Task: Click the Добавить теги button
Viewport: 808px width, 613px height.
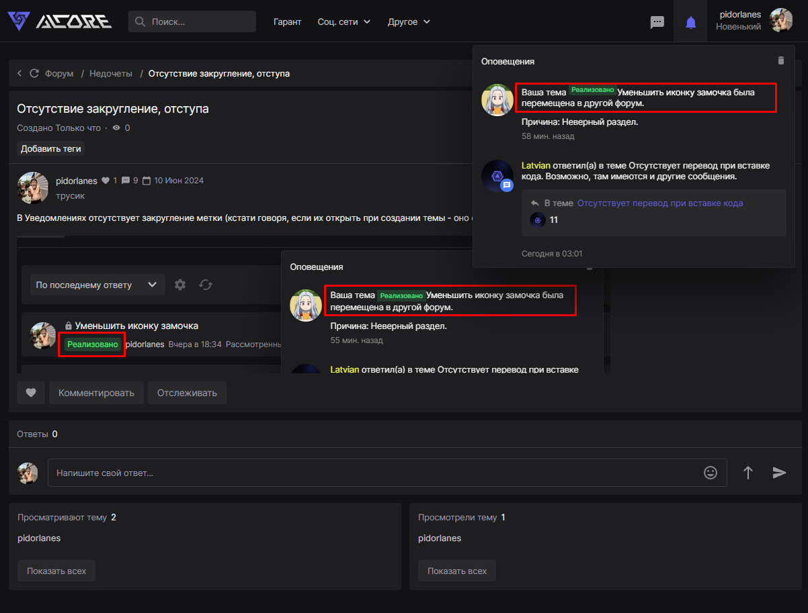Action: pos(51,148)
